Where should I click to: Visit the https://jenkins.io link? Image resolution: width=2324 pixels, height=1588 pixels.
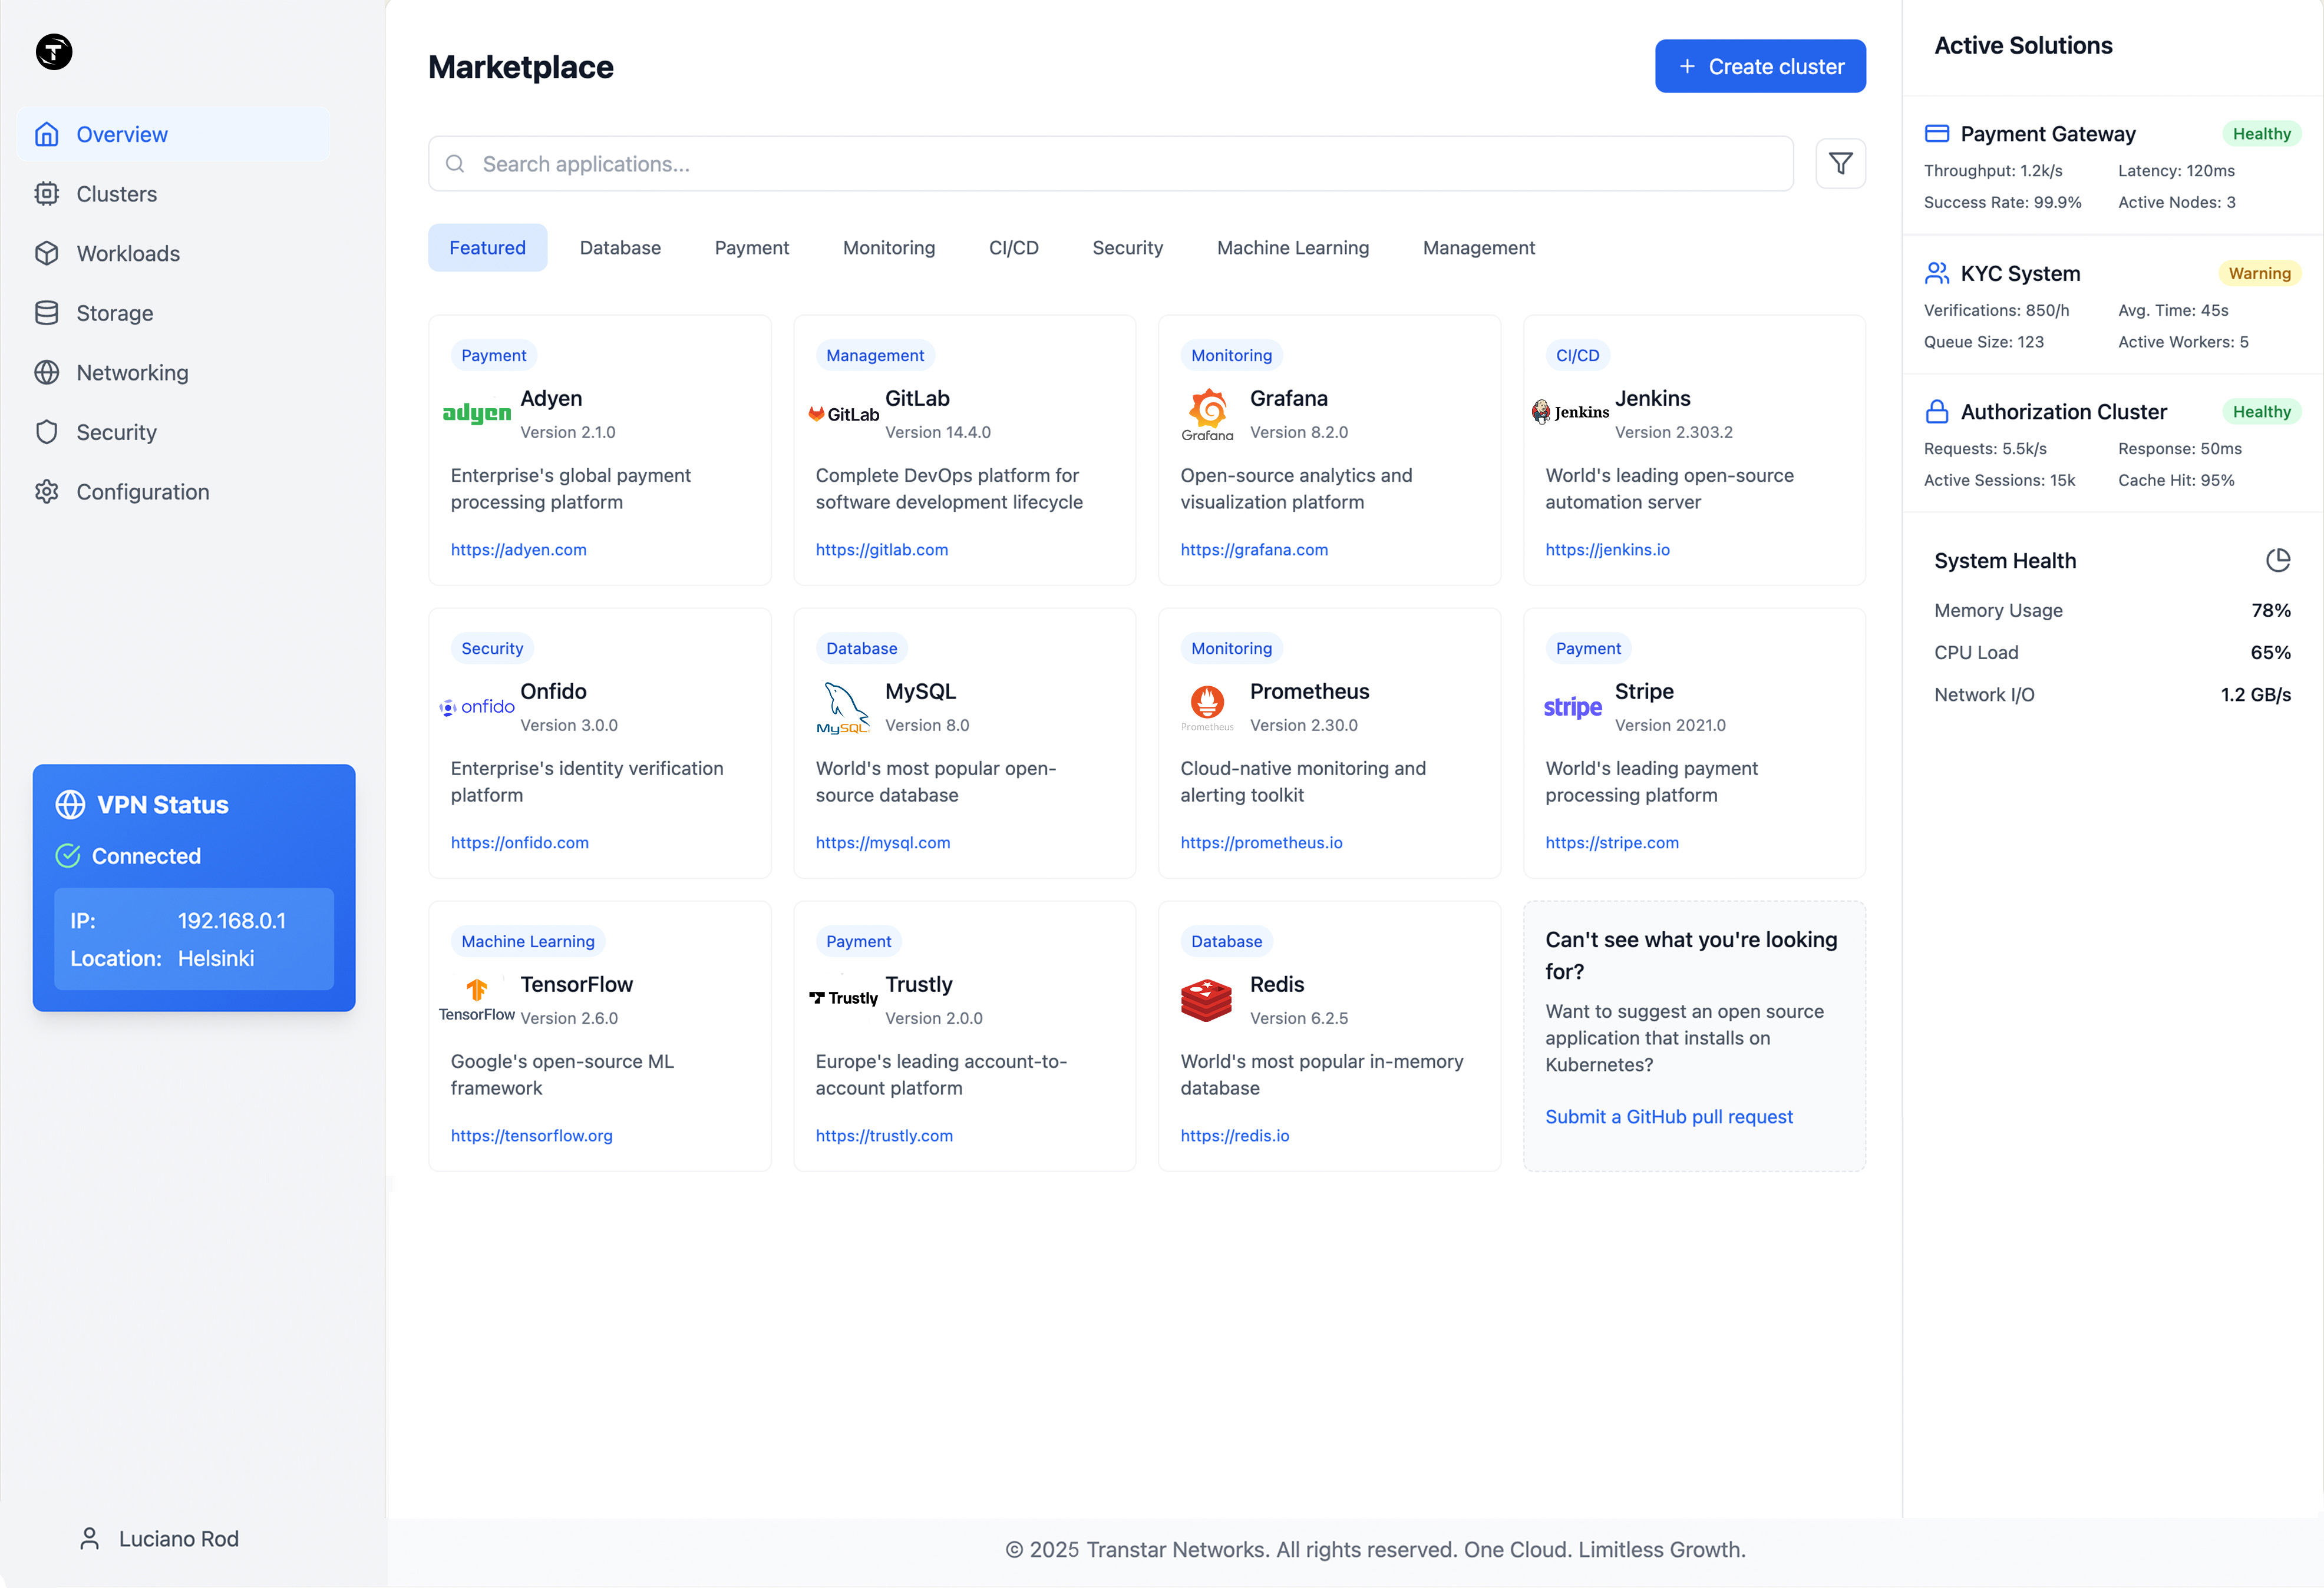[x=1607, y=548]
